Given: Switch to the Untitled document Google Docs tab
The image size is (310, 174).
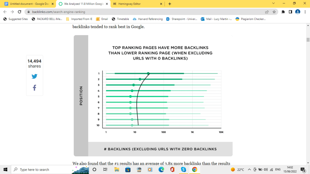Looking at the screenshot, I should point(28,4).
